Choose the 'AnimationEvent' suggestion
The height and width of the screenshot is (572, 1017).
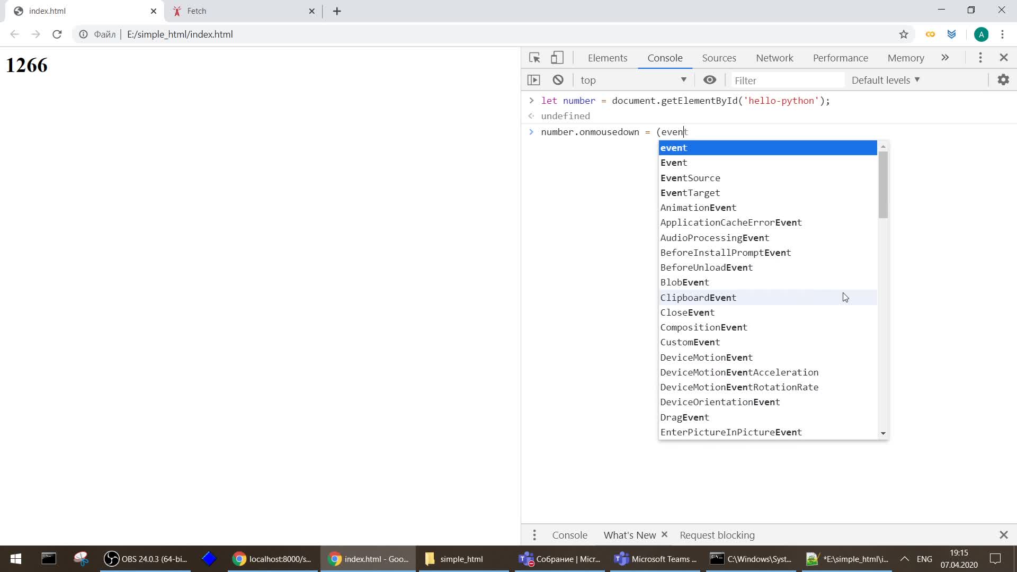pos(768,208)
